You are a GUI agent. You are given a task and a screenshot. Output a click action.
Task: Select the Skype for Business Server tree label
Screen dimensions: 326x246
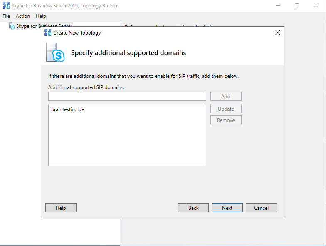point(44,26)
